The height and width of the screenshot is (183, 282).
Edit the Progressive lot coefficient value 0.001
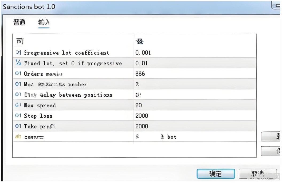tap(195, 53)
